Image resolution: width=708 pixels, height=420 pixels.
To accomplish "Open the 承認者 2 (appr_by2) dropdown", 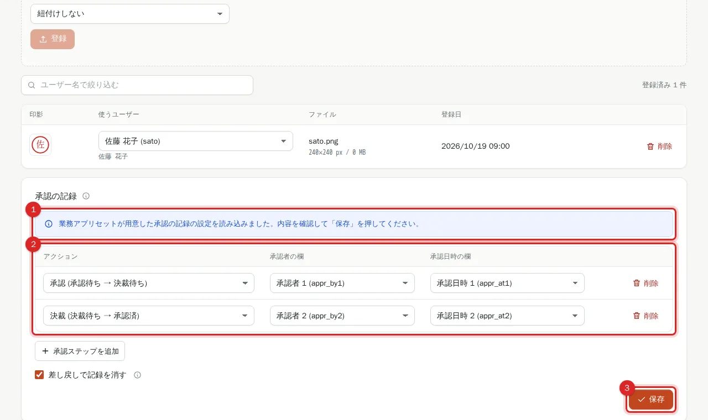I will (342, 316).
